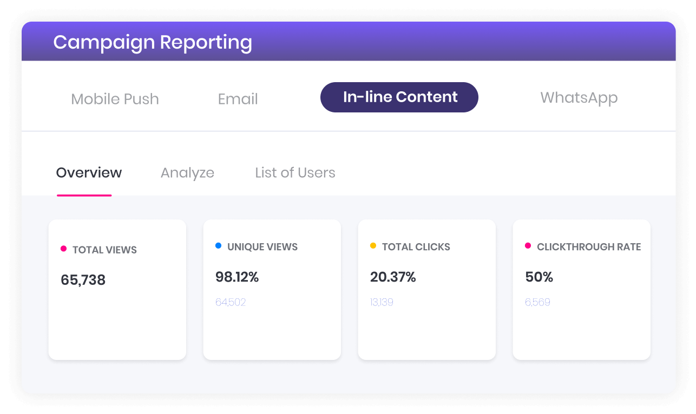Image resolution: width=696 pixels, height=414 pixels.
Task: Open the Analyze tab
Action: 187,173
